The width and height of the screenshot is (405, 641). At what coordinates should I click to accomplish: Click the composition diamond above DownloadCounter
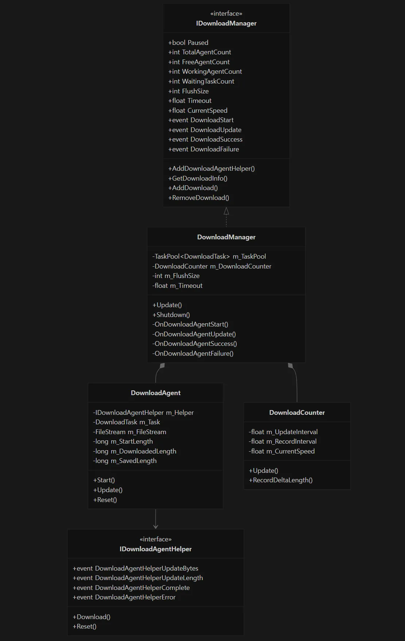pyautogui.click(x=290, y=365)
